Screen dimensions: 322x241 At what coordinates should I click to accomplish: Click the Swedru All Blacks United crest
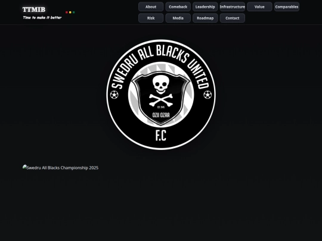[x=161, y=95]
